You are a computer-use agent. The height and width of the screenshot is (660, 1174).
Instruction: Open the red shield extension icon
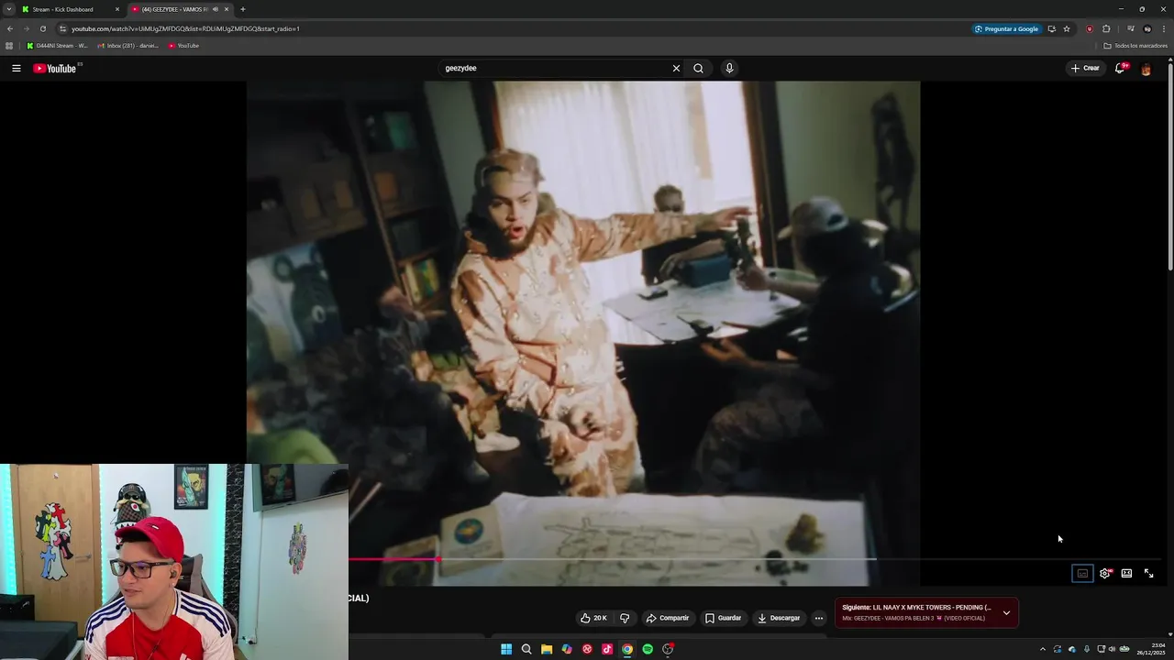click(x=1090, y=28)
